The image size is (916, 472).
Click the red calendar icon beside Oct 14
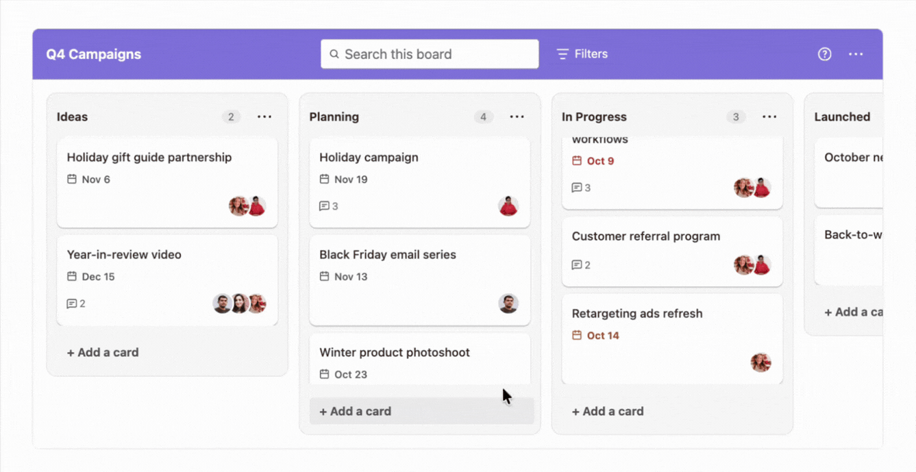pyautogui.click(x=577, y=336)
